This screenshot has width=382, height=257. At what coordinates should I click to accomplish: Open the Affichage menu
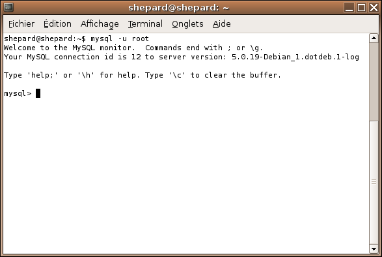tap(100, 24)
